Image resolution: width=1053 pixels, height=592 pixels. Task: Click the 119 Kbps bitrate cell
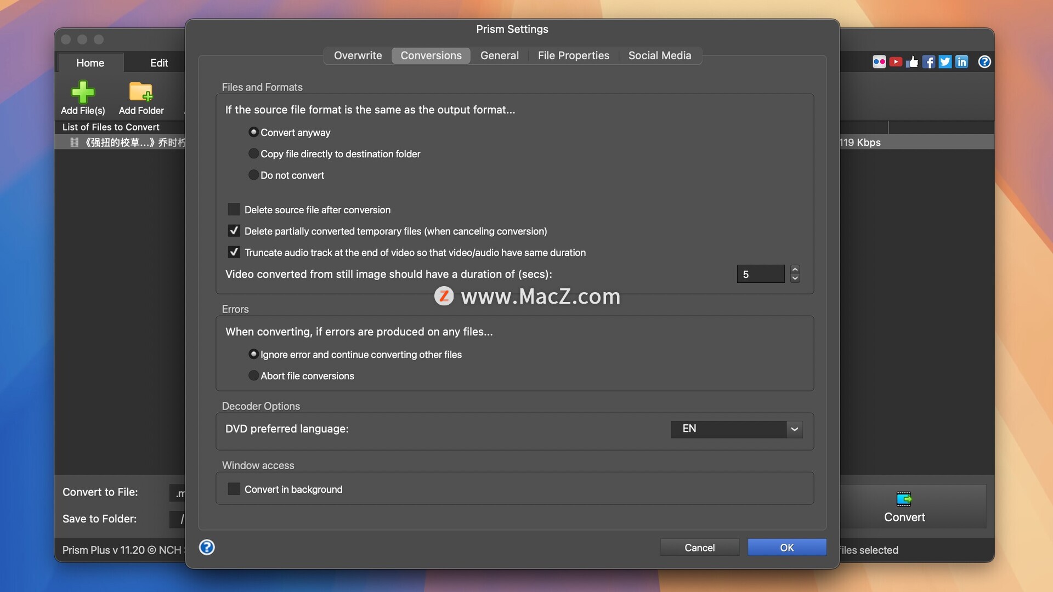coord(860,143)
